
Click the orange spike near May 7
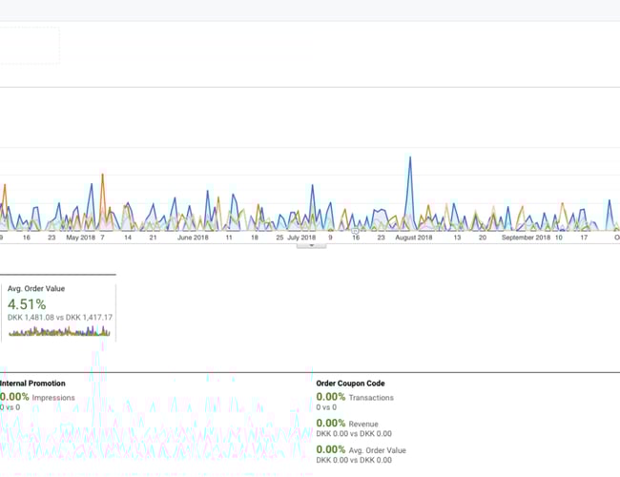(102, 176)
